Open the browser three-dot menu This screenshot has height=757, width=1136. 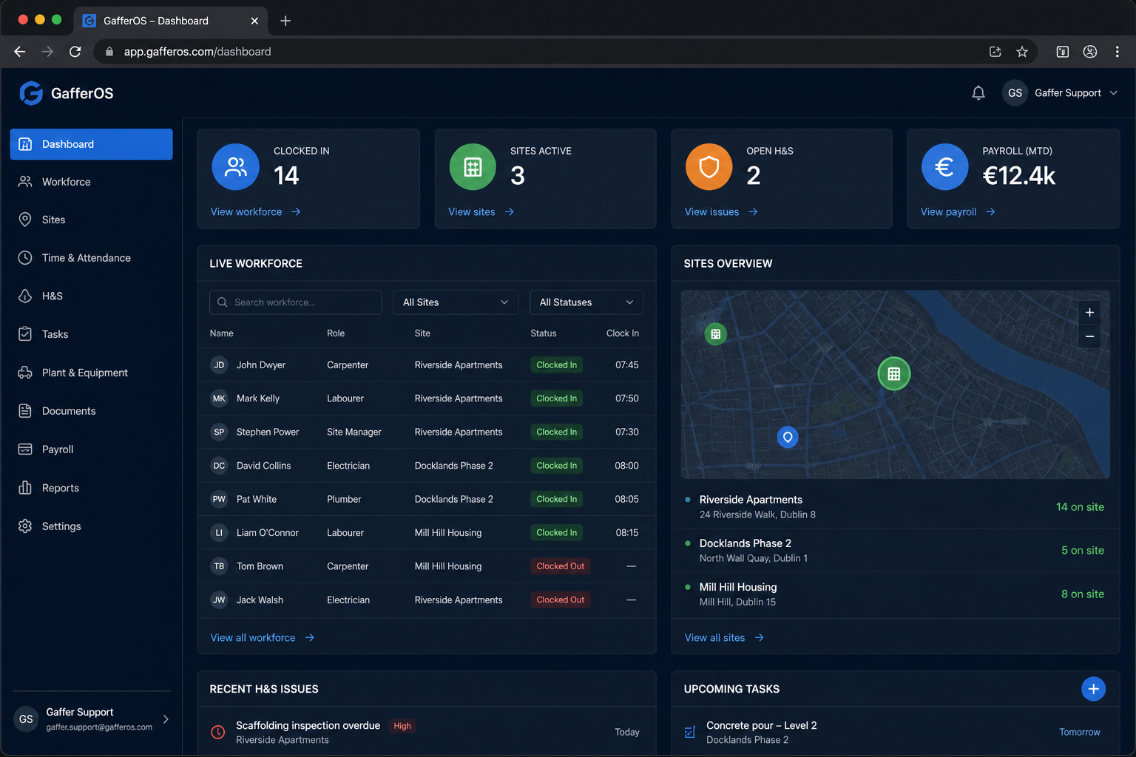(1118, 52)
